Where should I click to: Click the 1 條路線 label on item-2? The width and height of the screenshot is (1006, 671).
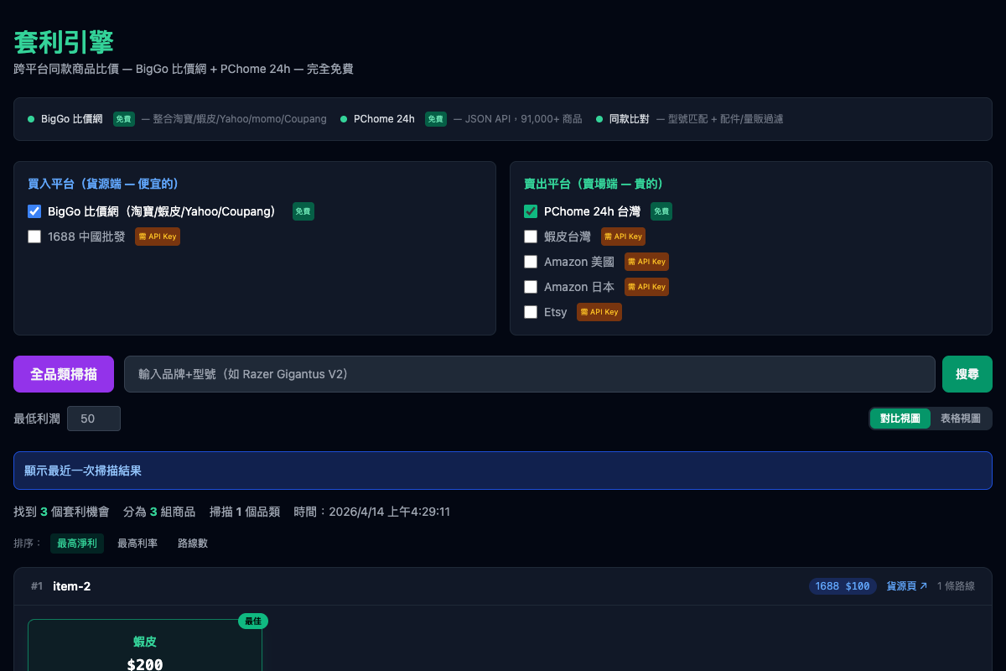(956, 586)
